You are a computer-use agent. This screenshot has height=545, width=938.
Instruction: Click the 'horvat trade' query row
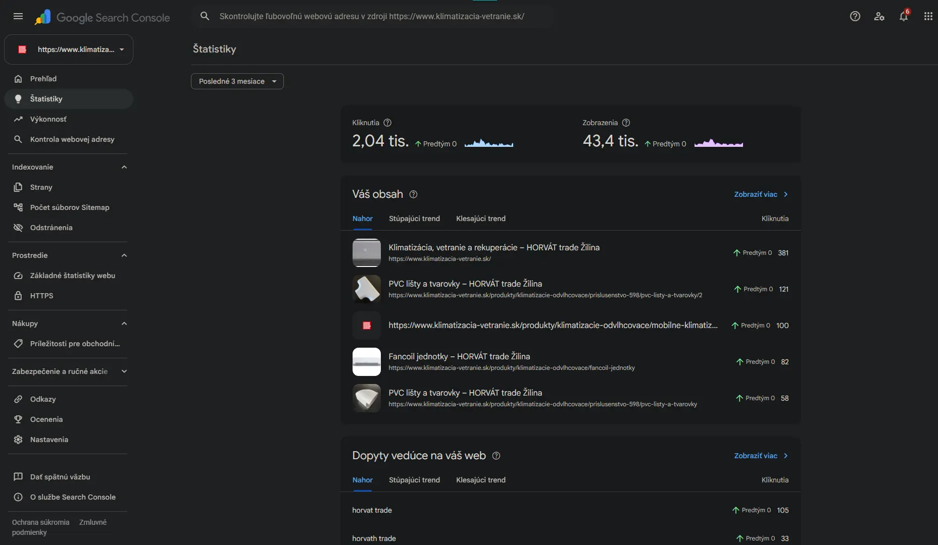571,510
